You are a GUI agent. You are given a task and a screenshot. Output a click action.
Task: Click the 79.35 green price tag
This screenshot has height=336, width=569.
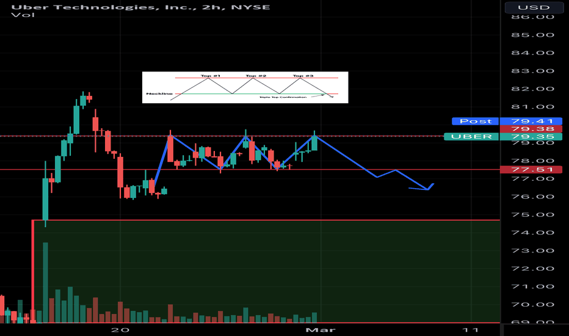(531, 137)
